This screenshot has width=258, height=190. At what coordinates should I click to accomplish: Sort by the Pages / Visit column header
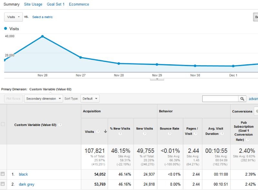pos(192,131)
